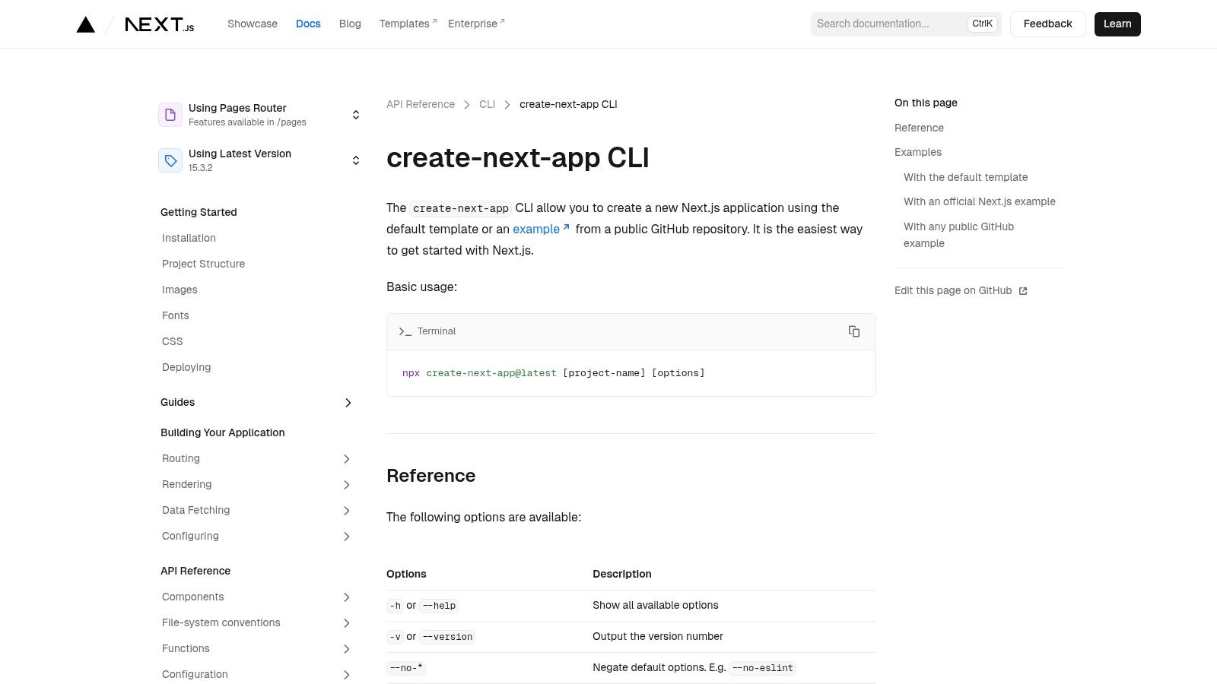Open the Next.js logo home link

(160, 24)
